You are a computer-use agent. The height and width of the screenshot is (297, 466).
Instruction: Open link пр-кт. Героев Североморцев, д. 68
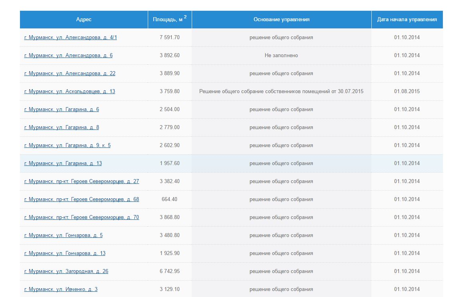pos(82,199)
